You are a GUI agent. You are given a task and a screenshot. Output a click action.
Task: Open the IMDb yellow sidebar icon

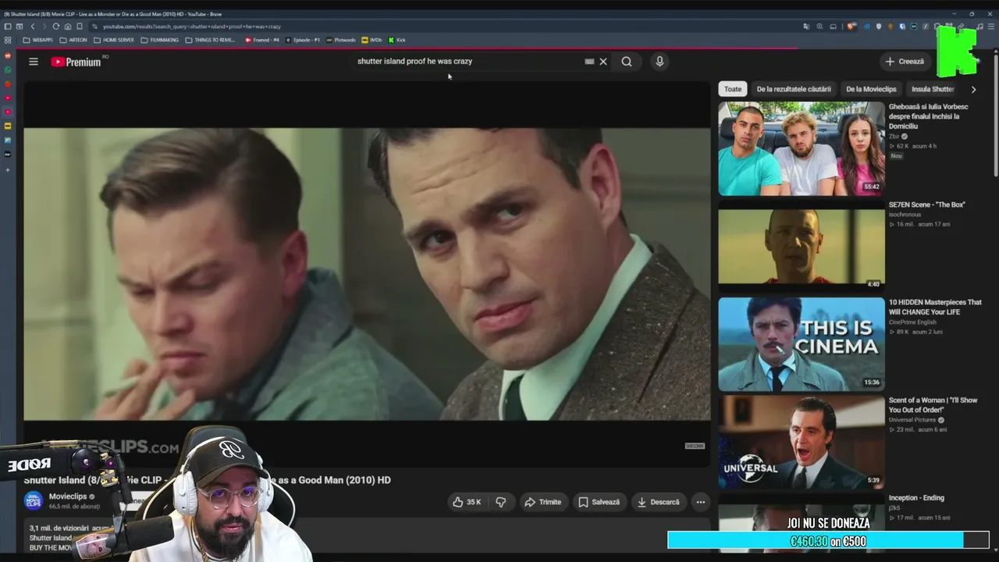8,126
